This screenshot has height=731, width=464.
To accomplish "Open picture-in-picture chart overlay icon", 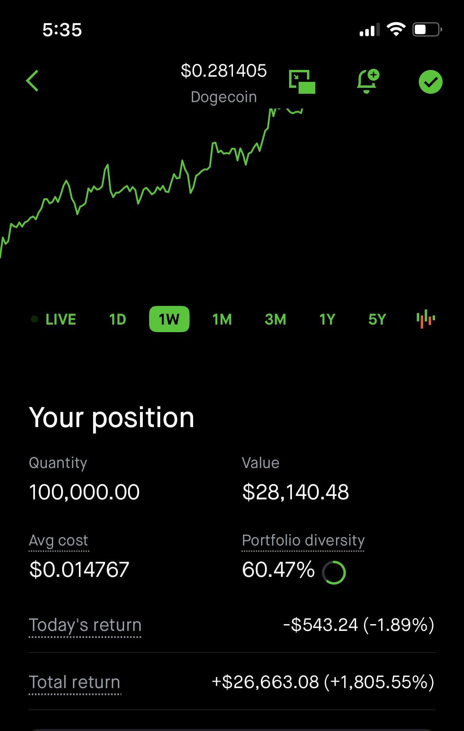I will tap(302, 82).
